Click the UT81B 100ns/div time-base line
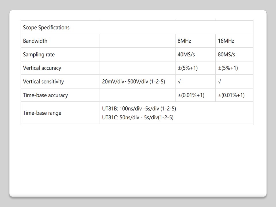The image size is (276, 207). [x=139, y=109]
